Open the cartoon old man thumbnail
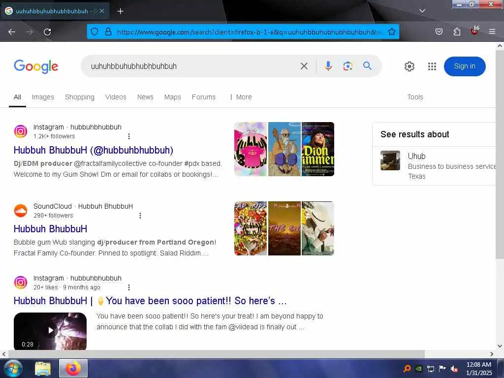This screenshot has width=504, height=378. click(284, 149)
